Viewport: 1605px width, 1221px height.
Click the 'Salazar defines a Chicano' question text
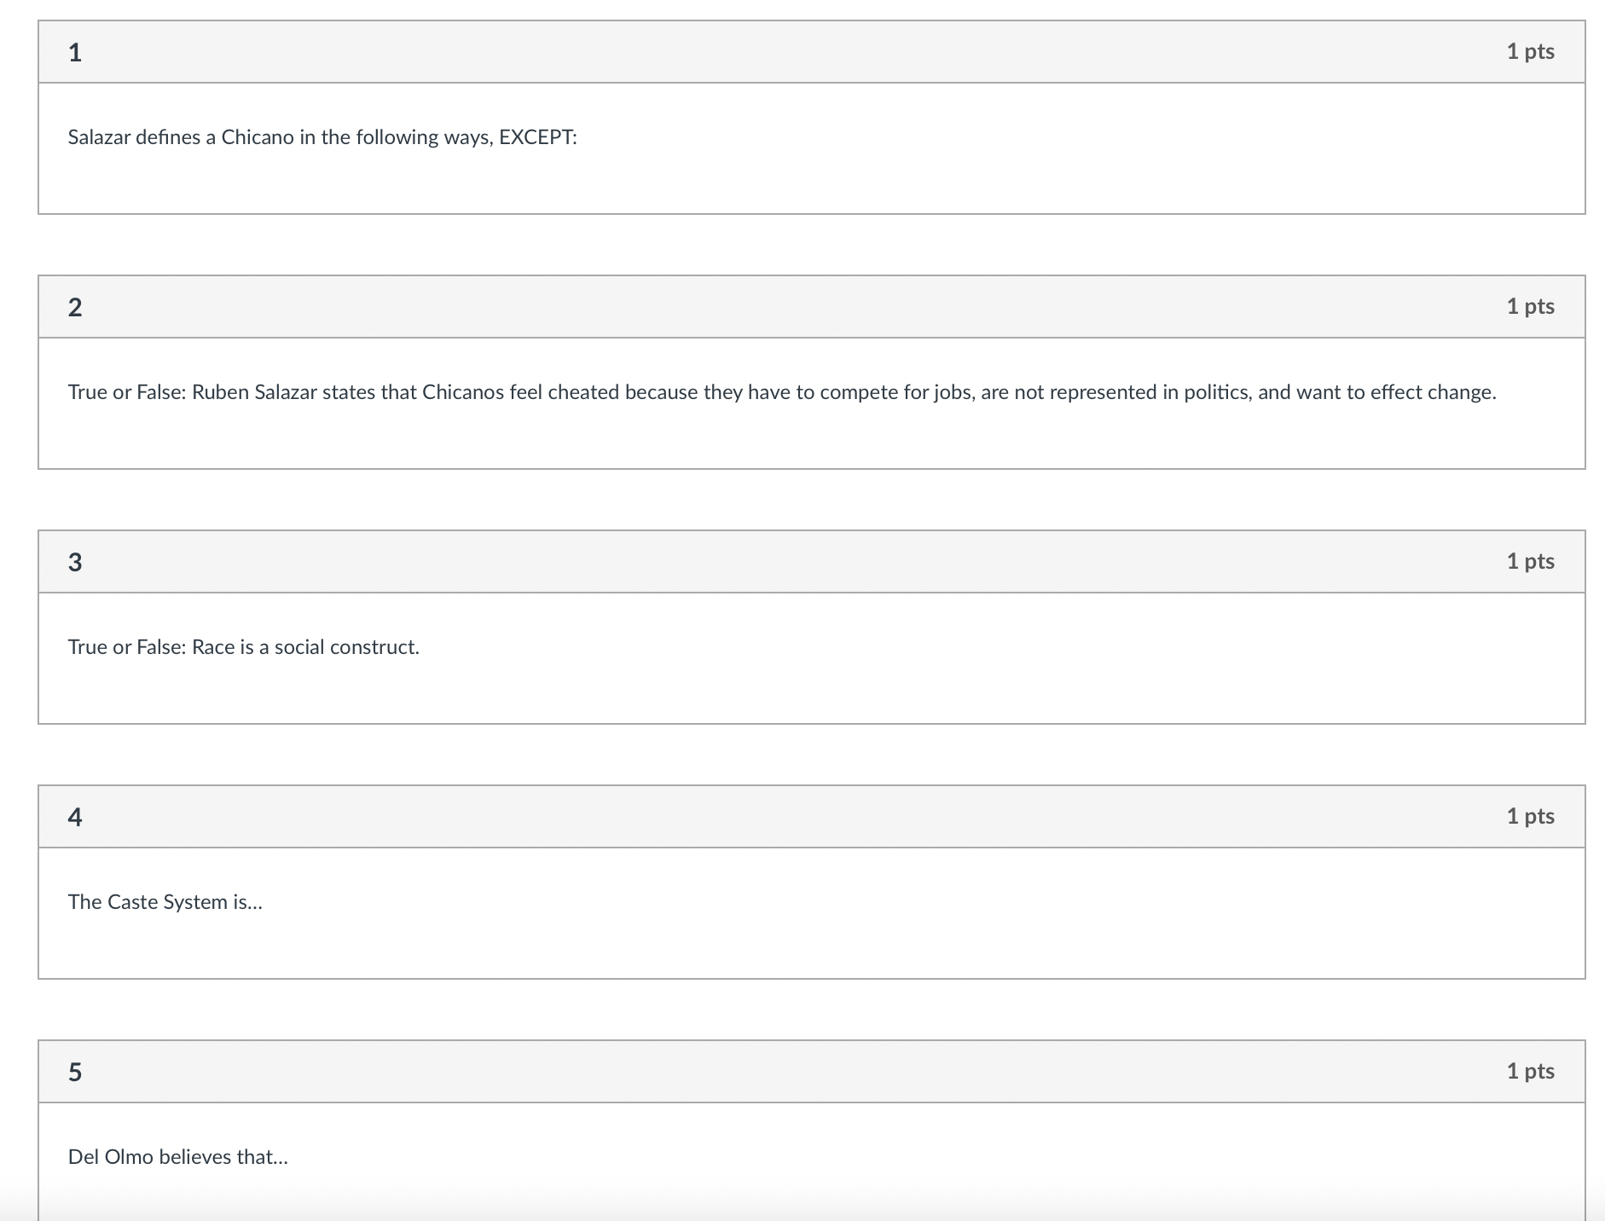(x=322, y=137)
